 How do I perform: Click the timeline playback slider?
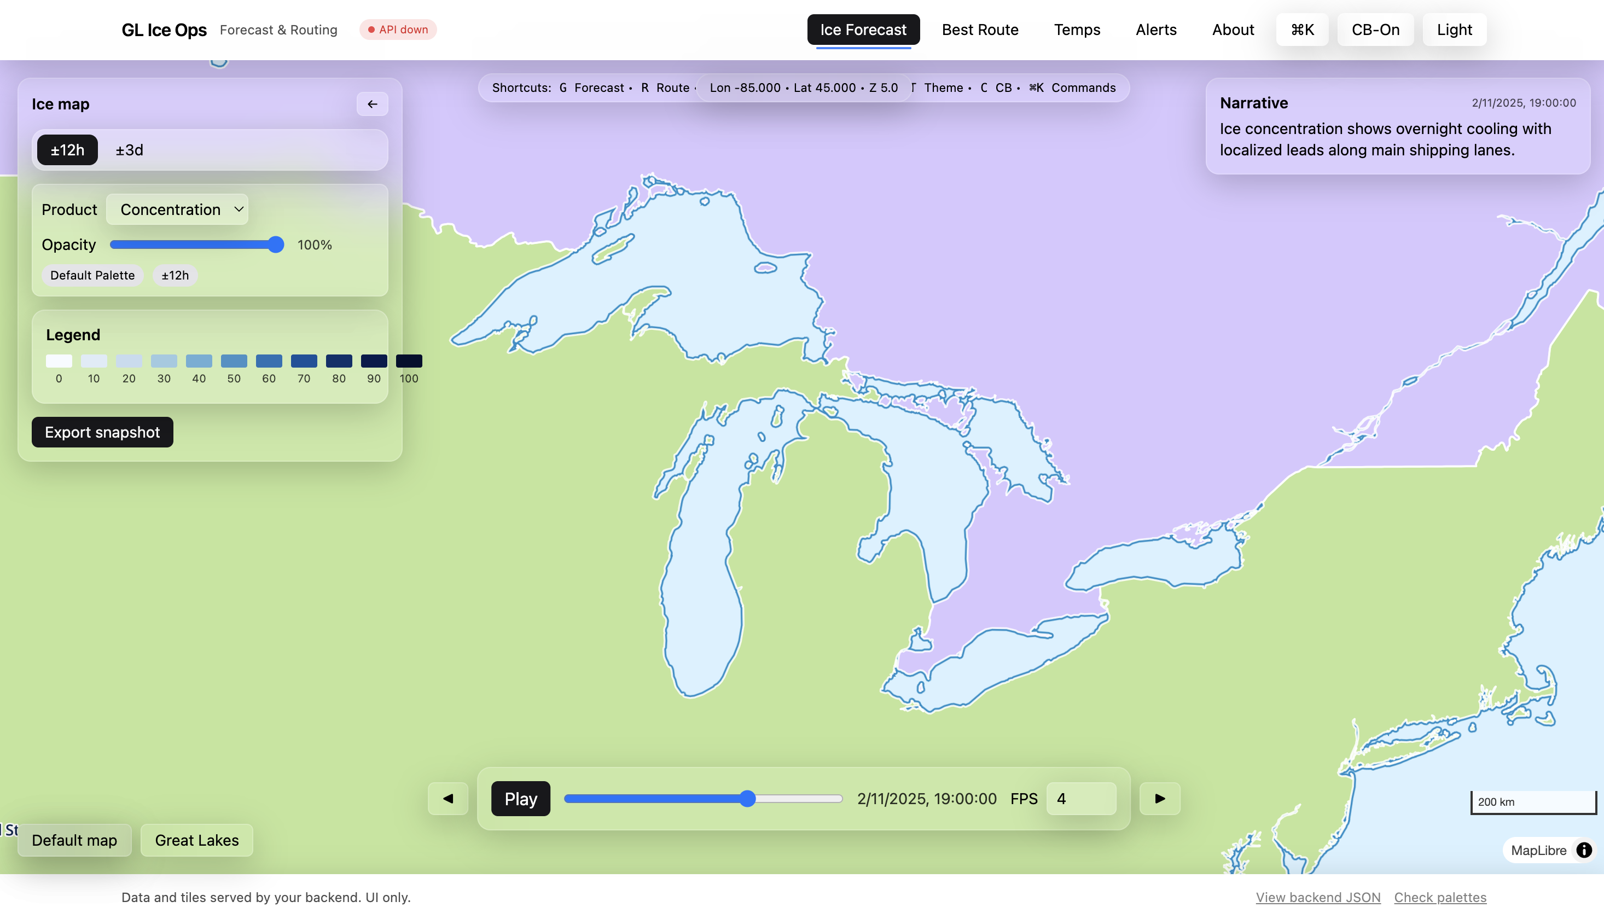point(702,799)
